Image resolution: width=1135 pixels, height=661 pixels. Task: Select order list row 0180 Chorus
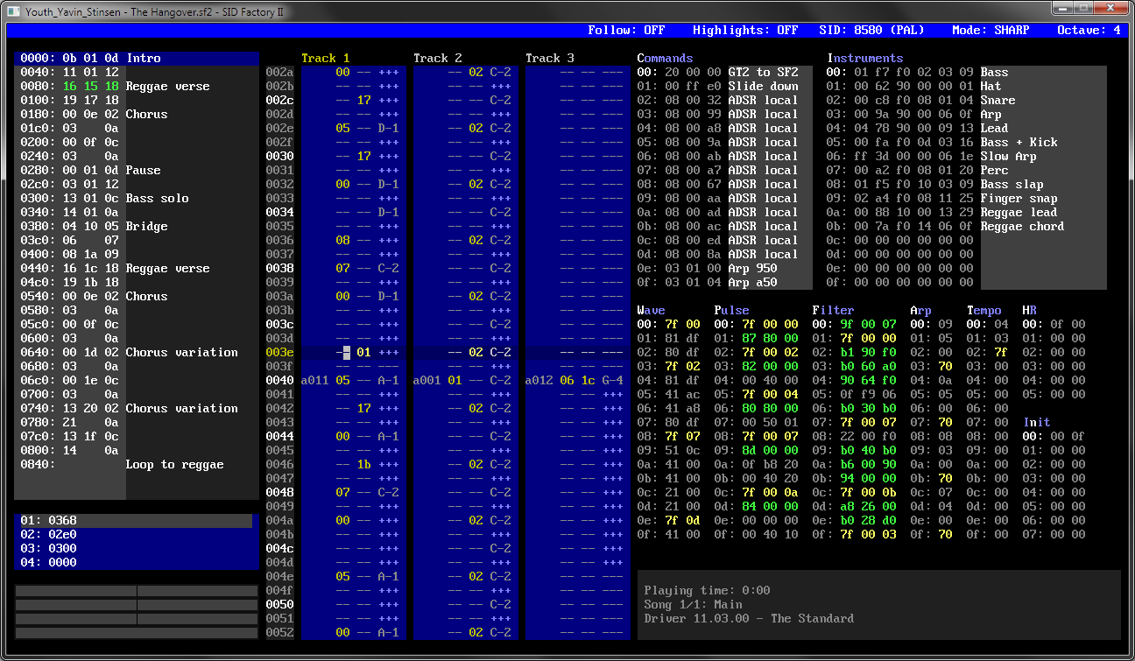(x=137, y=114)
